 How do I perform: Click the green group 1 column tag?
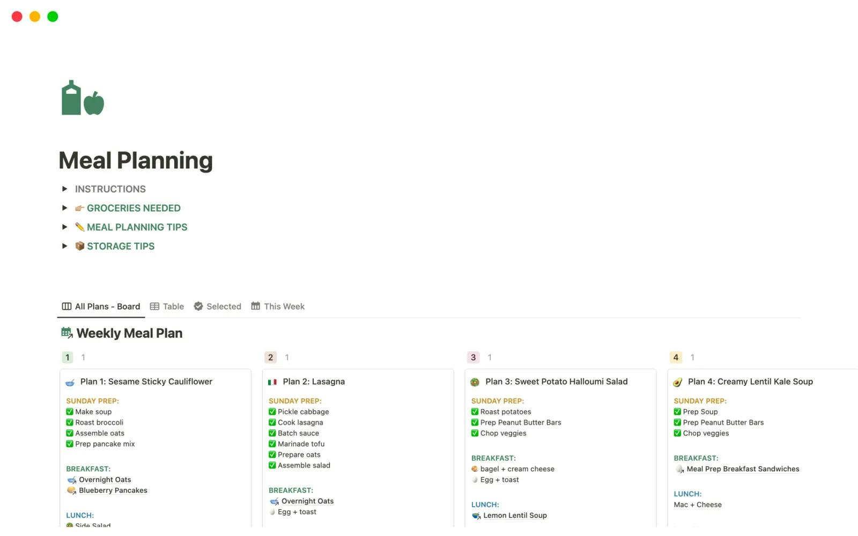pos(67,358)
